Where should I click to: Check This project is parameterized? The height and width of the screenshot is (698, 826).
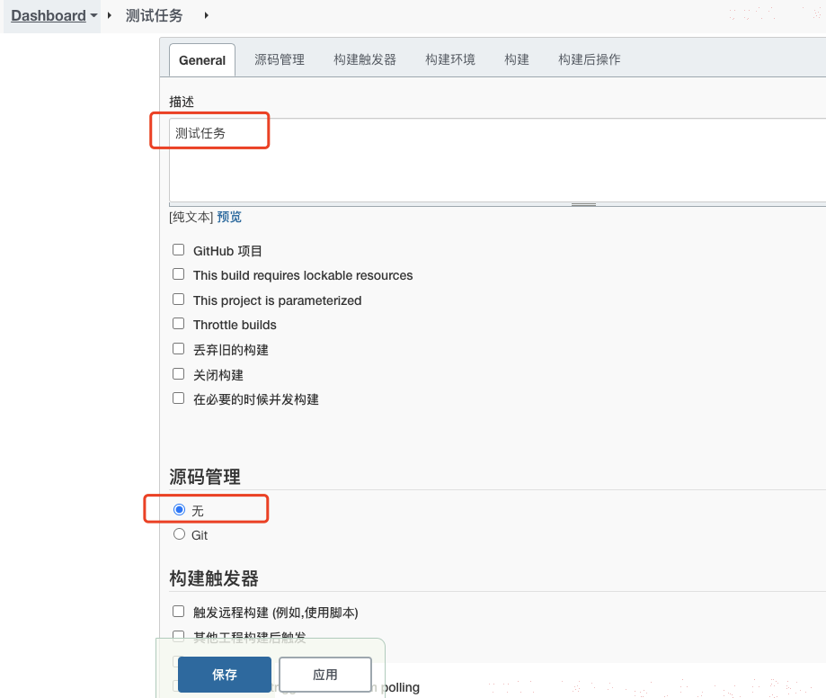[179, 300]
